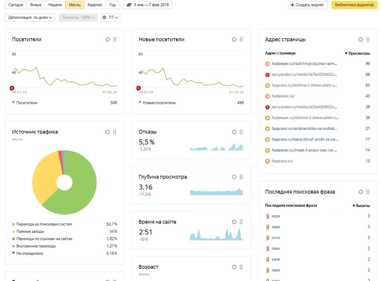
Task: Select the Месяц period tab
Action: coord(75,5)
